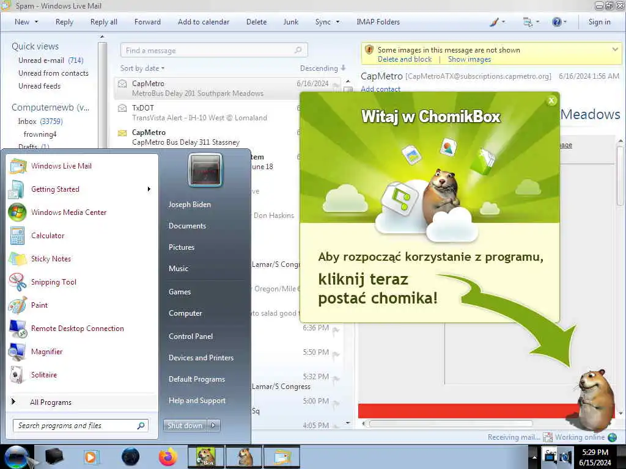The width and height of the screenshot is (626, 469).
Task: Click Add to calendar in toolbar
Action: 204,22
